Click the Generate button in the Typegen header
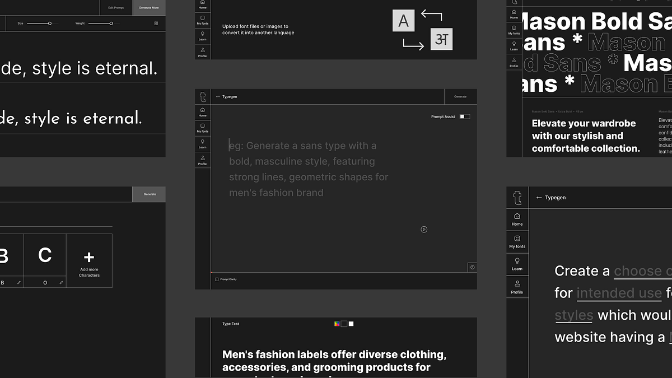Screen dimensions: 672x378 (460, 96)
